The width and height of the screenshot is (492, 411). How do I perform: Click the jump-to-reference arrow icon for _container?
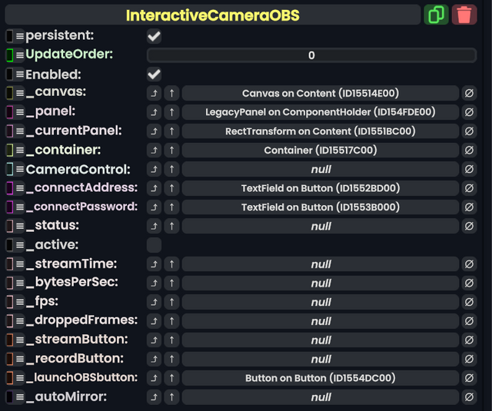155,151
